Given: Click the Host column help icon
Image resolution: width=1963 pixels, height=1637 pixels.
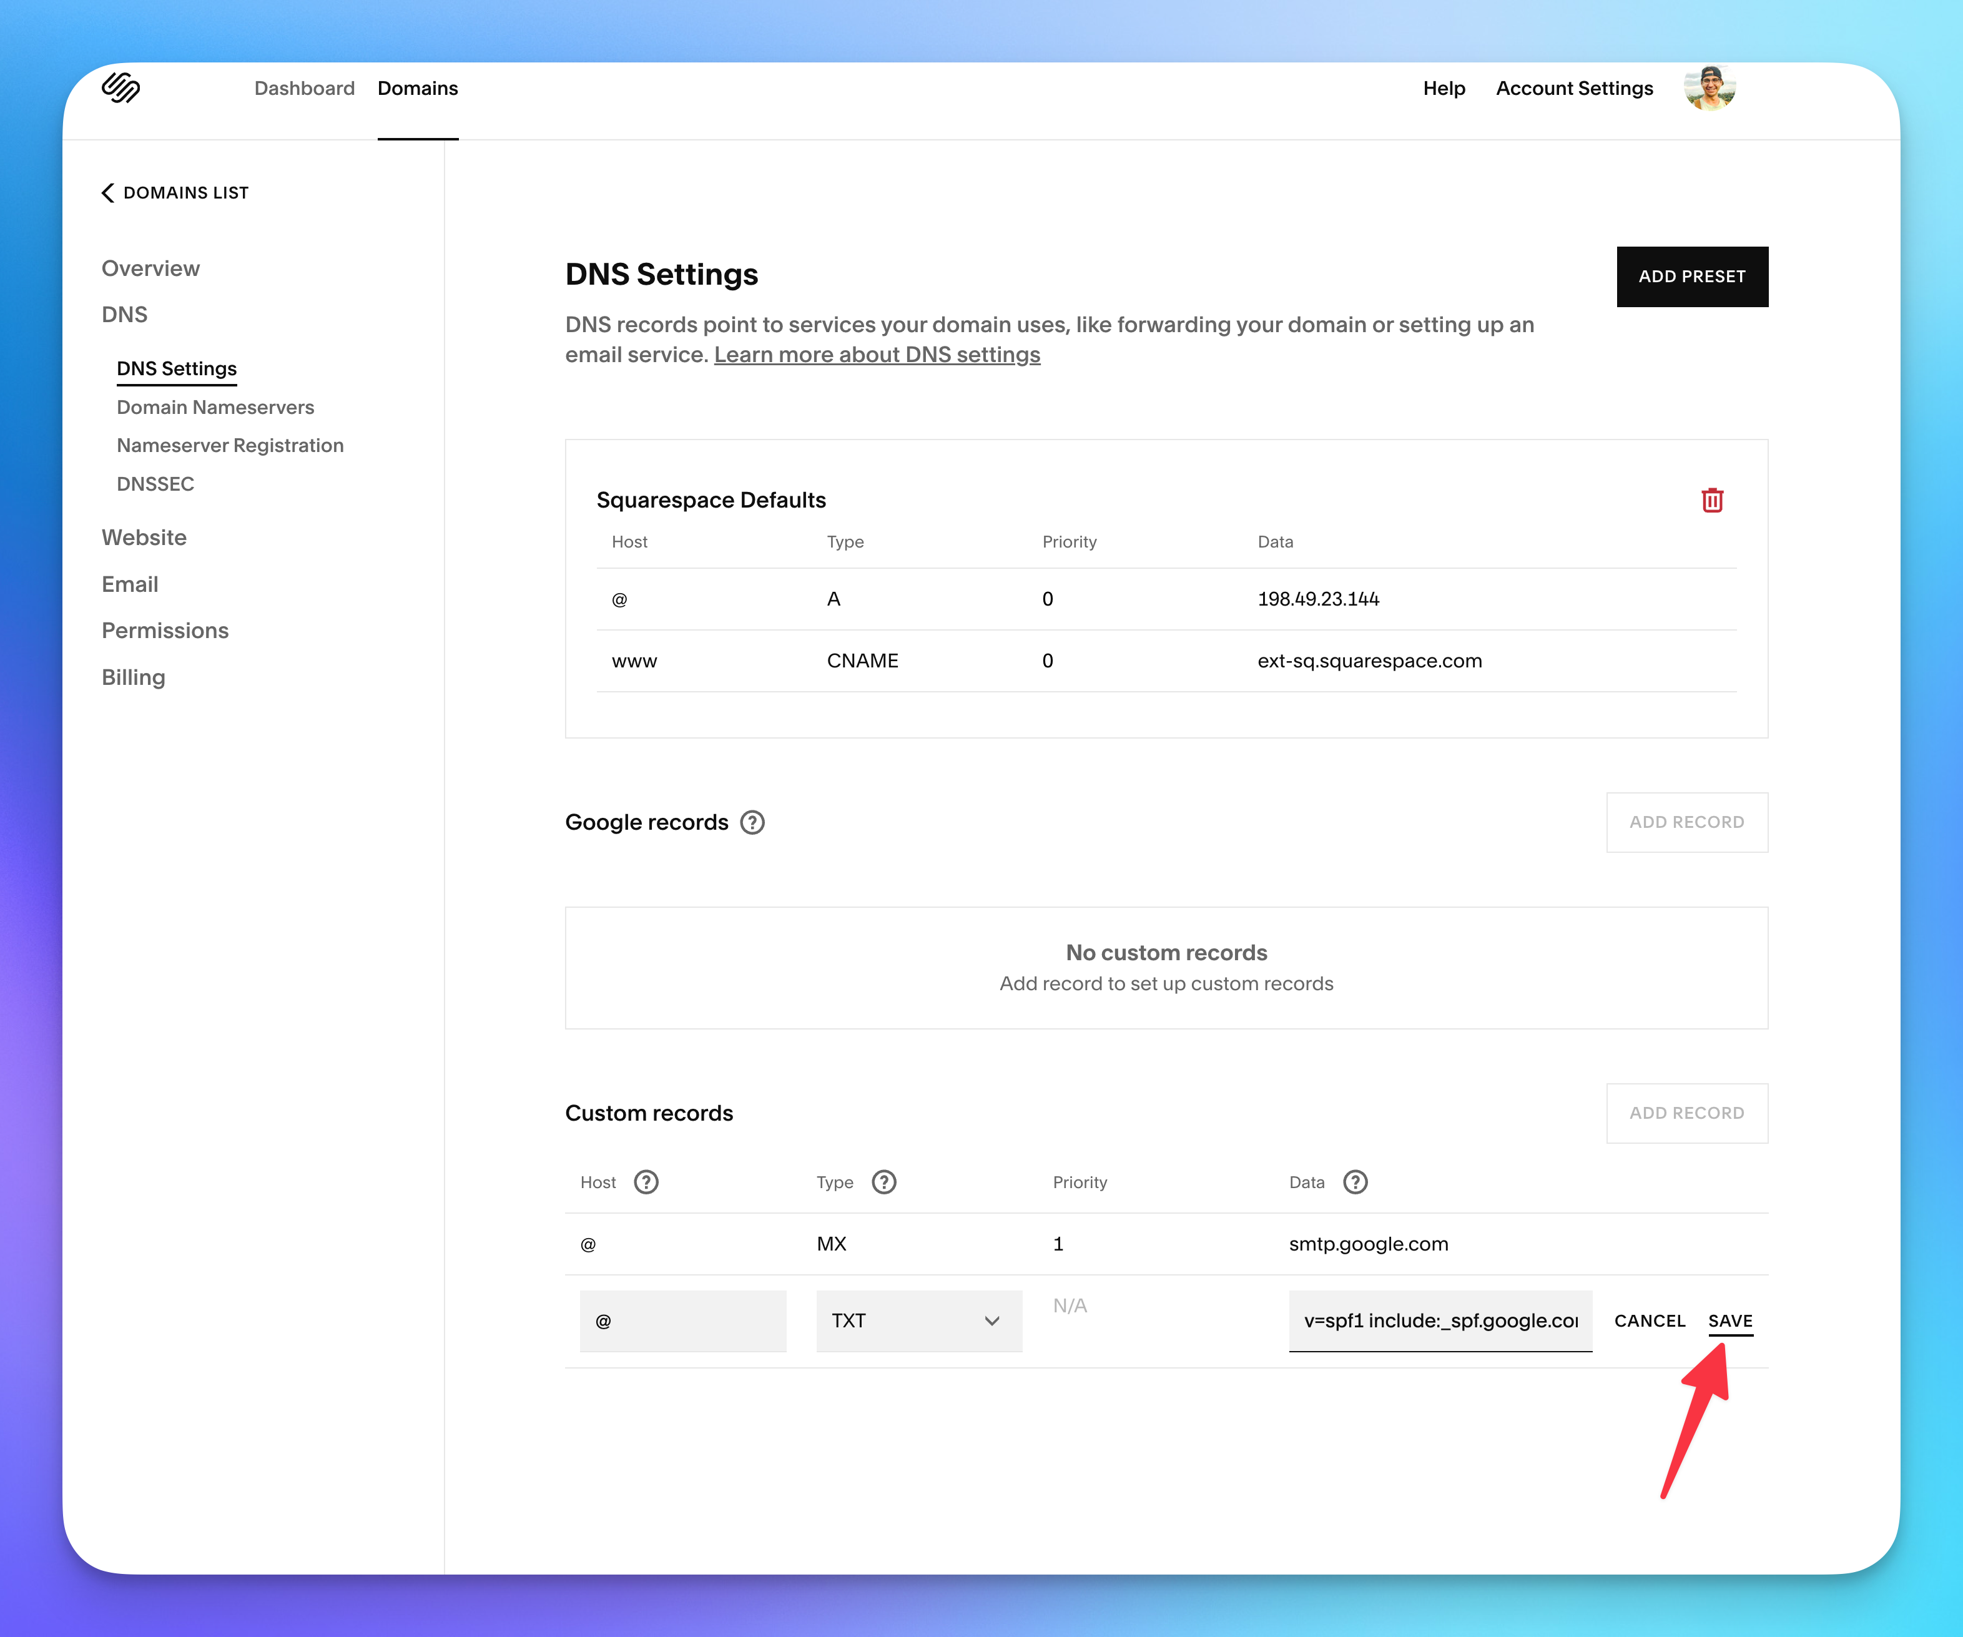Looking at the screenshot, I should 646,1182.
